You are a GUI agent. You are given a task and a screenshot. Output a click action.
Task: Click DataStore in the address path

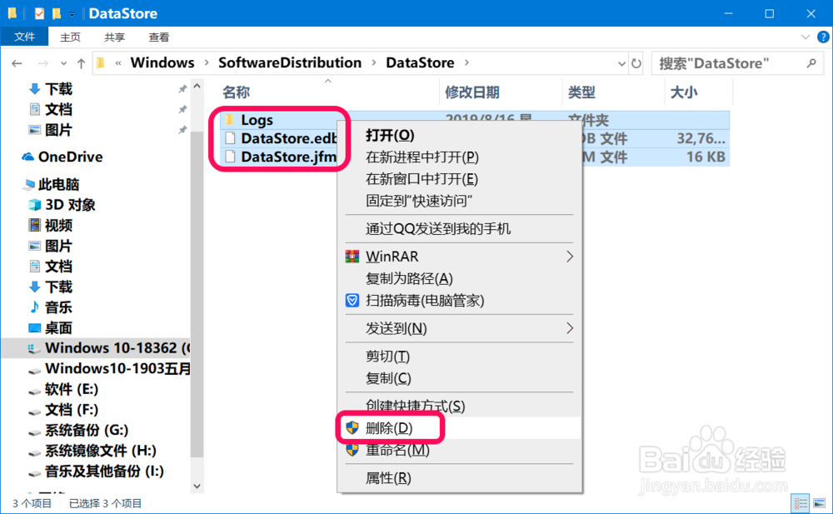point(420,62)
